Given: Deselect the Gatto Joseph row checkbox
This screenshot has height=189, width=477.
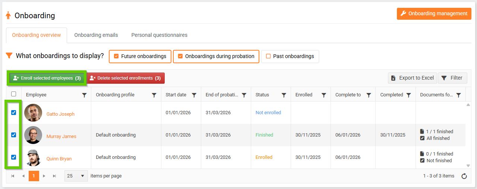Looking at the screenshot, I should [x=14, y=113].
